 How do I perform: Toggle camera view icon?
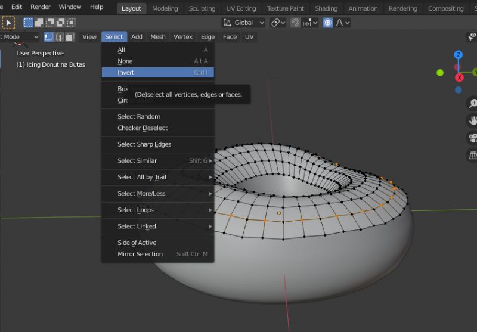[472, 138]
